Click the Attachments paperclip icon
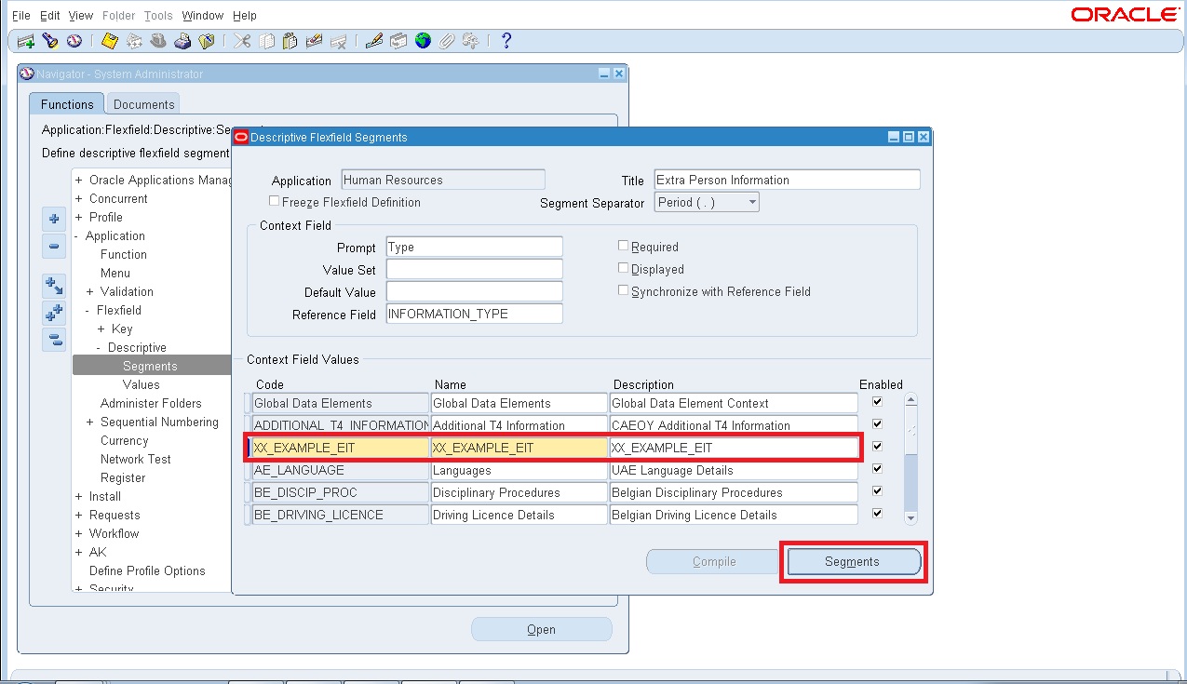Image resolution: width=1187 pixels, height=684 pixels. (x=447, y=41)
